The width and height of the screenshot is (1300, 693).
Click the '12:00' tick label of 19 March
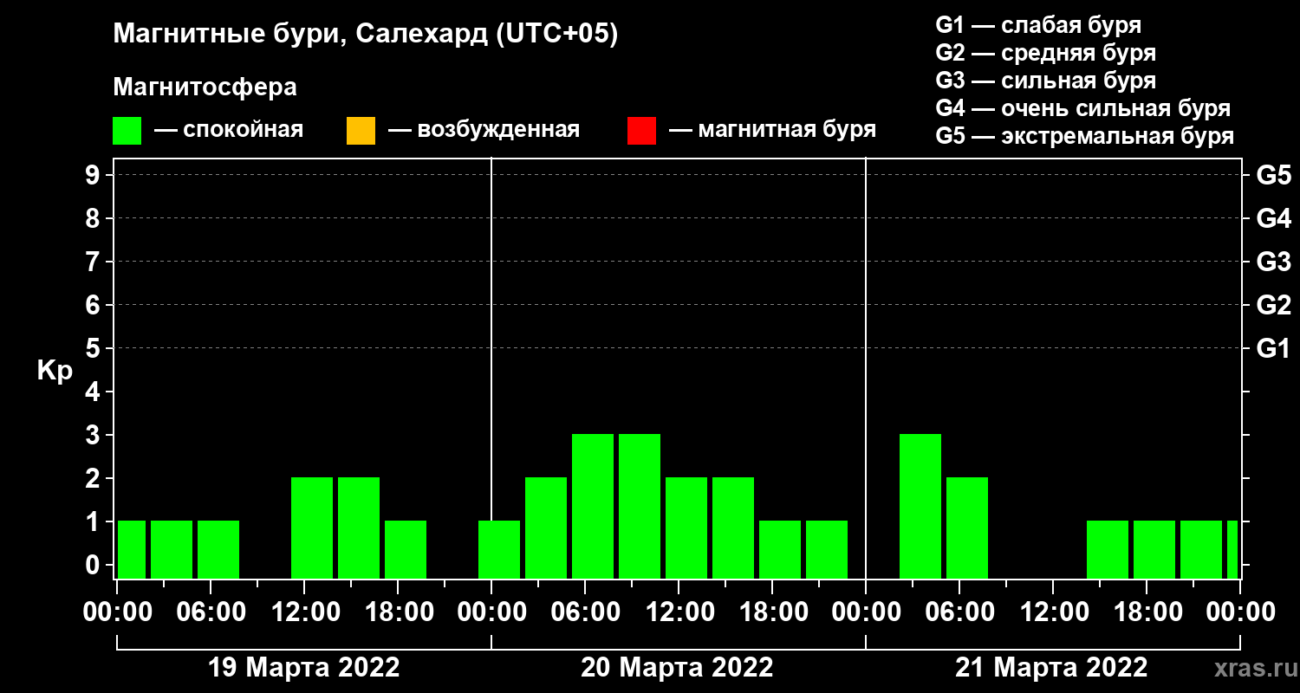pos(304,612)
